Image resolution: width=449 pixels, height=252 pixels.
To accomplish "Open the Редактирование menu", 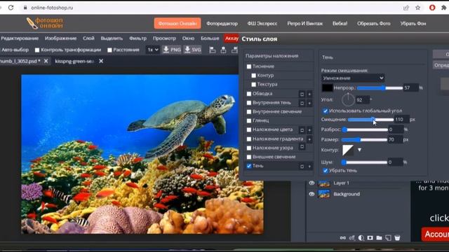I will [x=20, y=38].
